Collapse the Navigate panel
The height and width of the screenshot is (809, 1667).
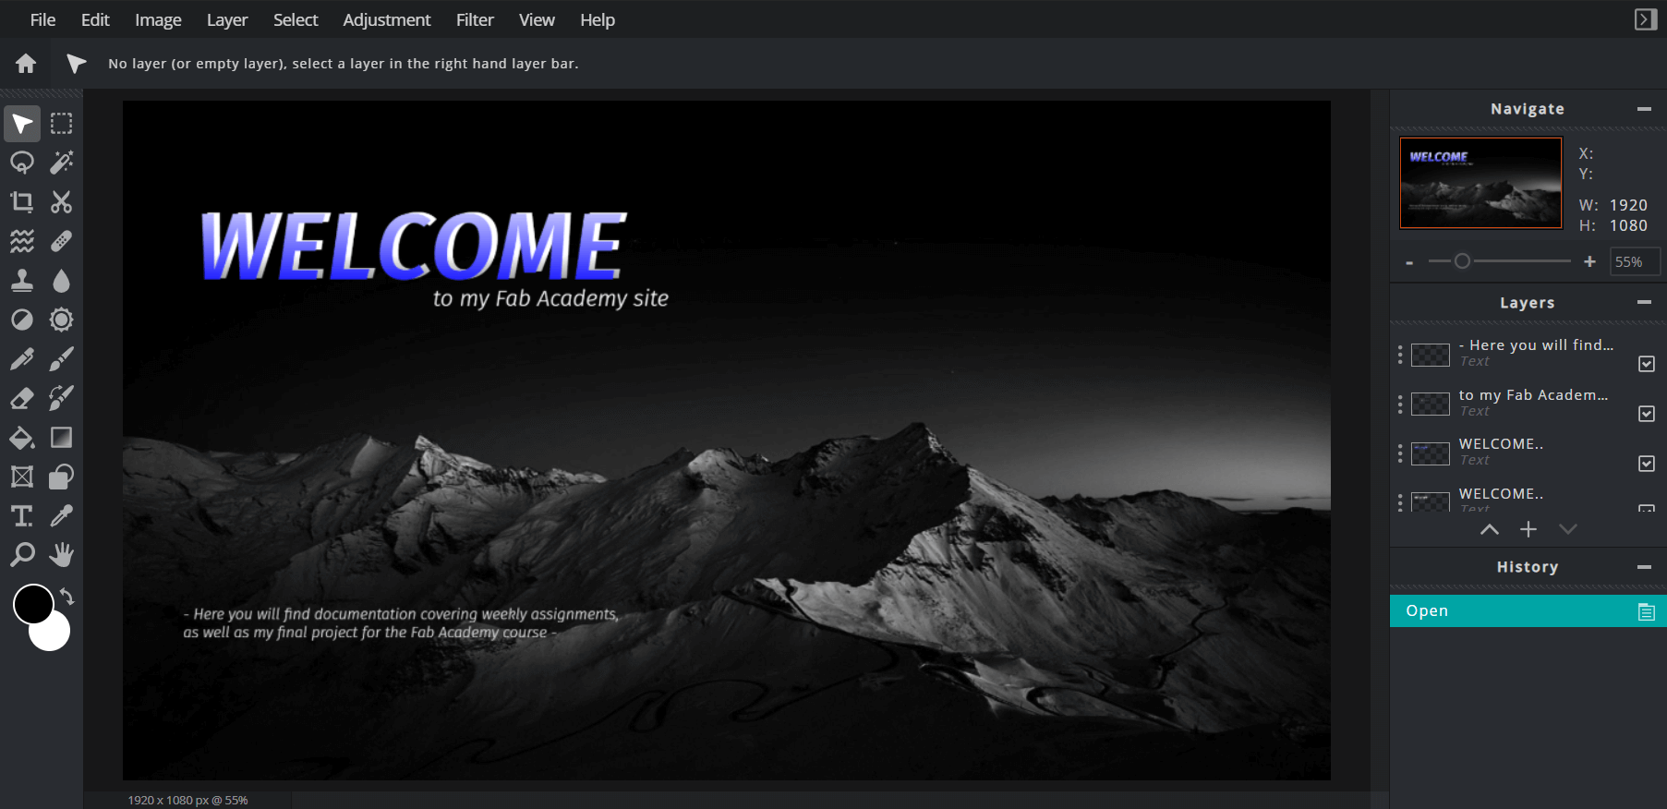click(x=1644, y=109)
